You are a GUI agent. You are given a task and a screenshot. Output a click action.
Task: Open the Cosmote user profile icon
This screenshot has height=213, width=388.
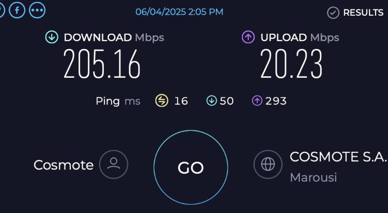114,164
